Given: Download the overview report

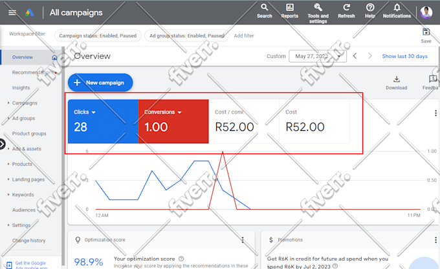Looking at the screenshot, I should tap(396, 83).
